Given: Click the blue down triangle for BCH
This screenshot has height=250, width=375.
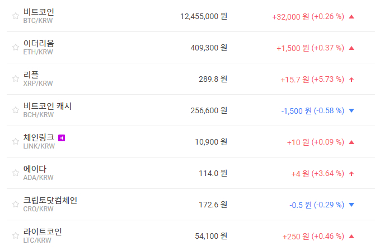Looking at the screenshot, I should point(351,110).
